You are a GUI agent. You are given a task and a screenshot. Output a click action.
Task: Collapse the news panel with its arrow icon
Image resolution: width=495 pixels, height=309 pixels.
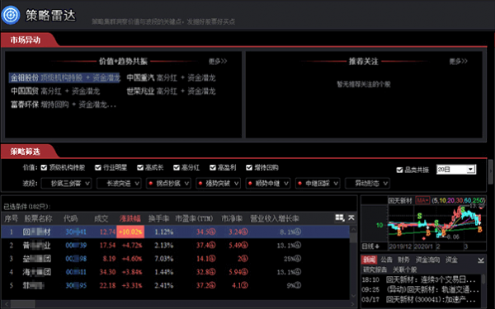tap(480, 260)
